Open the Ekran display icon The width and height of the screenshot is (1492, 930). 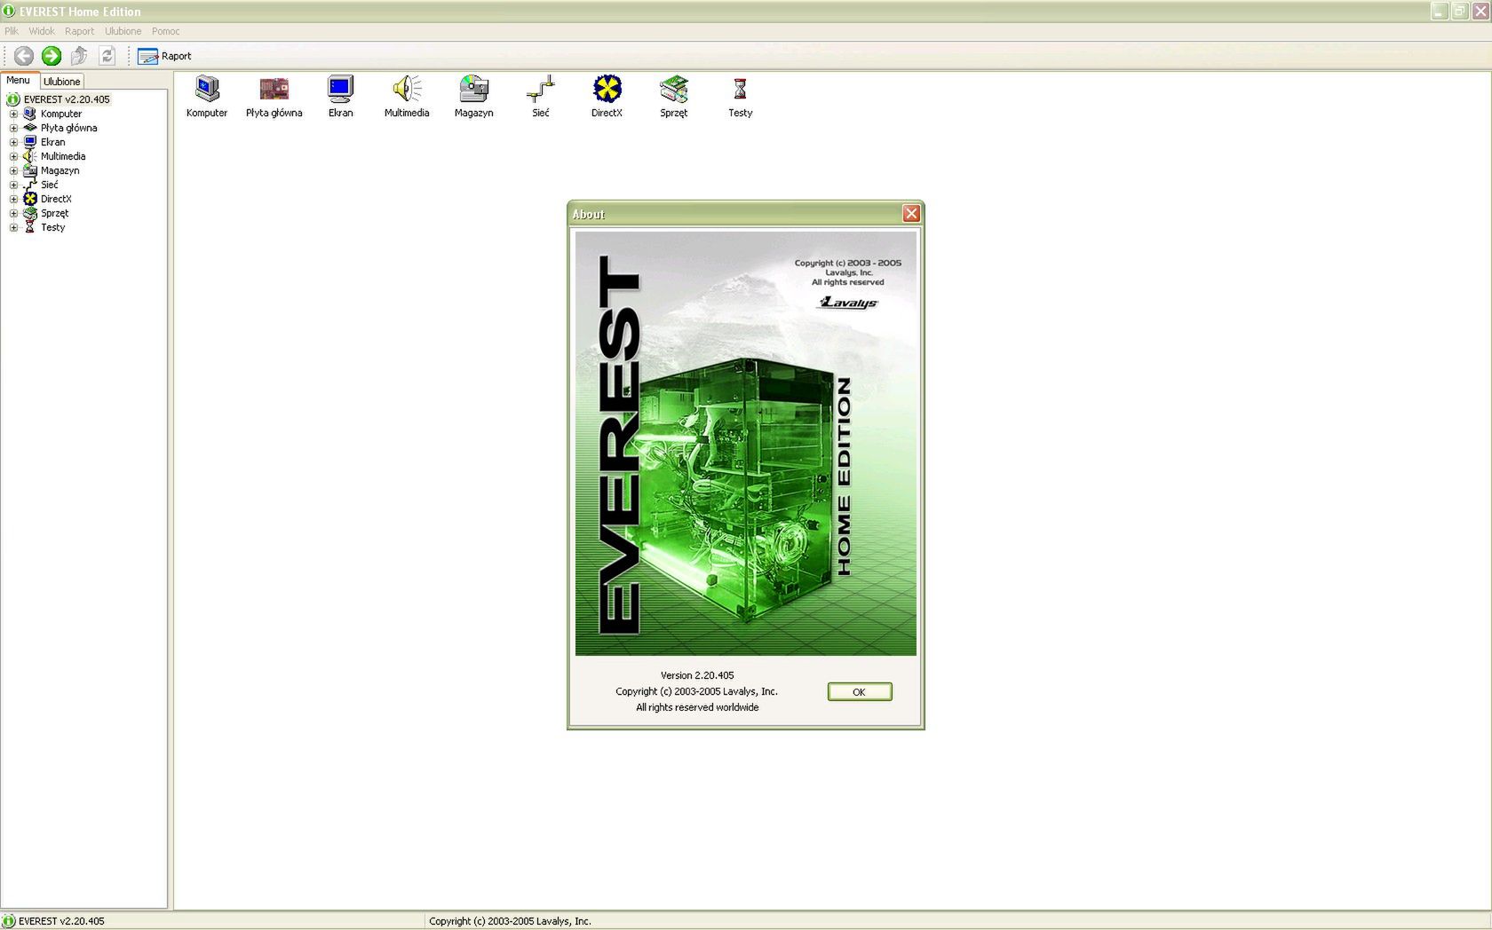pos(340,96)
